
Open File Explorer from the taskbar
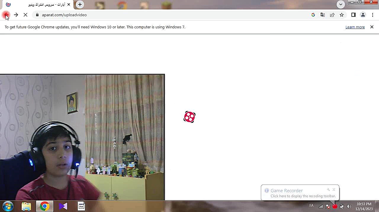click(x=26, y=206)
